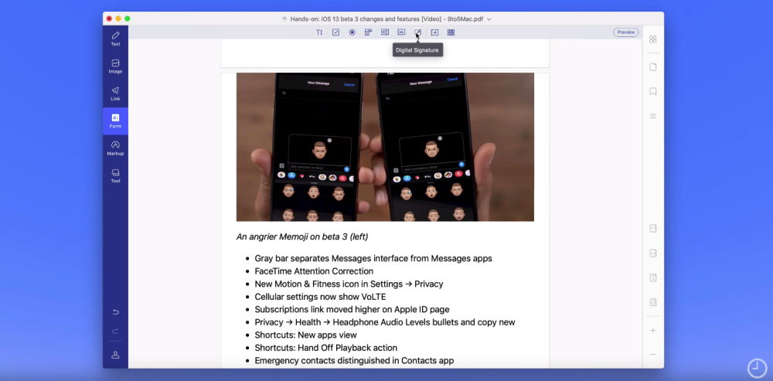
Task: Open the Text tab in sidebar
Action: [115, 39]
